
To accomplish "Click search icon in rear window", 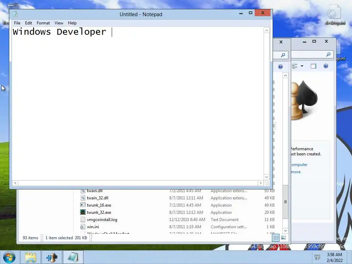I will tap(328, 54).
